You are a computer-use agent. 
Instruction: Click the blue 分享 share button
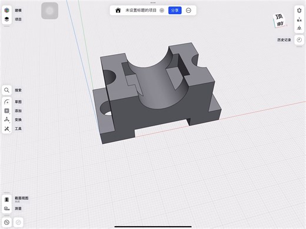(x=175, y=11)
